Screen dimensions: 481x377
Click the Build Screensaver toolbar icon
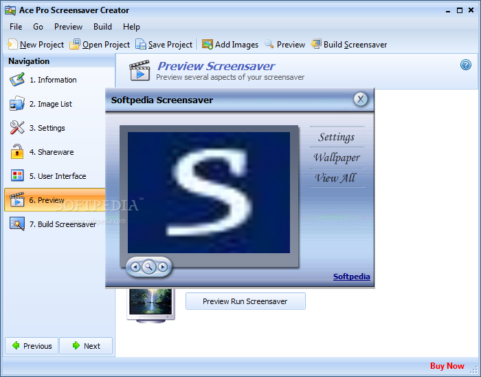(x=316, y=44)
